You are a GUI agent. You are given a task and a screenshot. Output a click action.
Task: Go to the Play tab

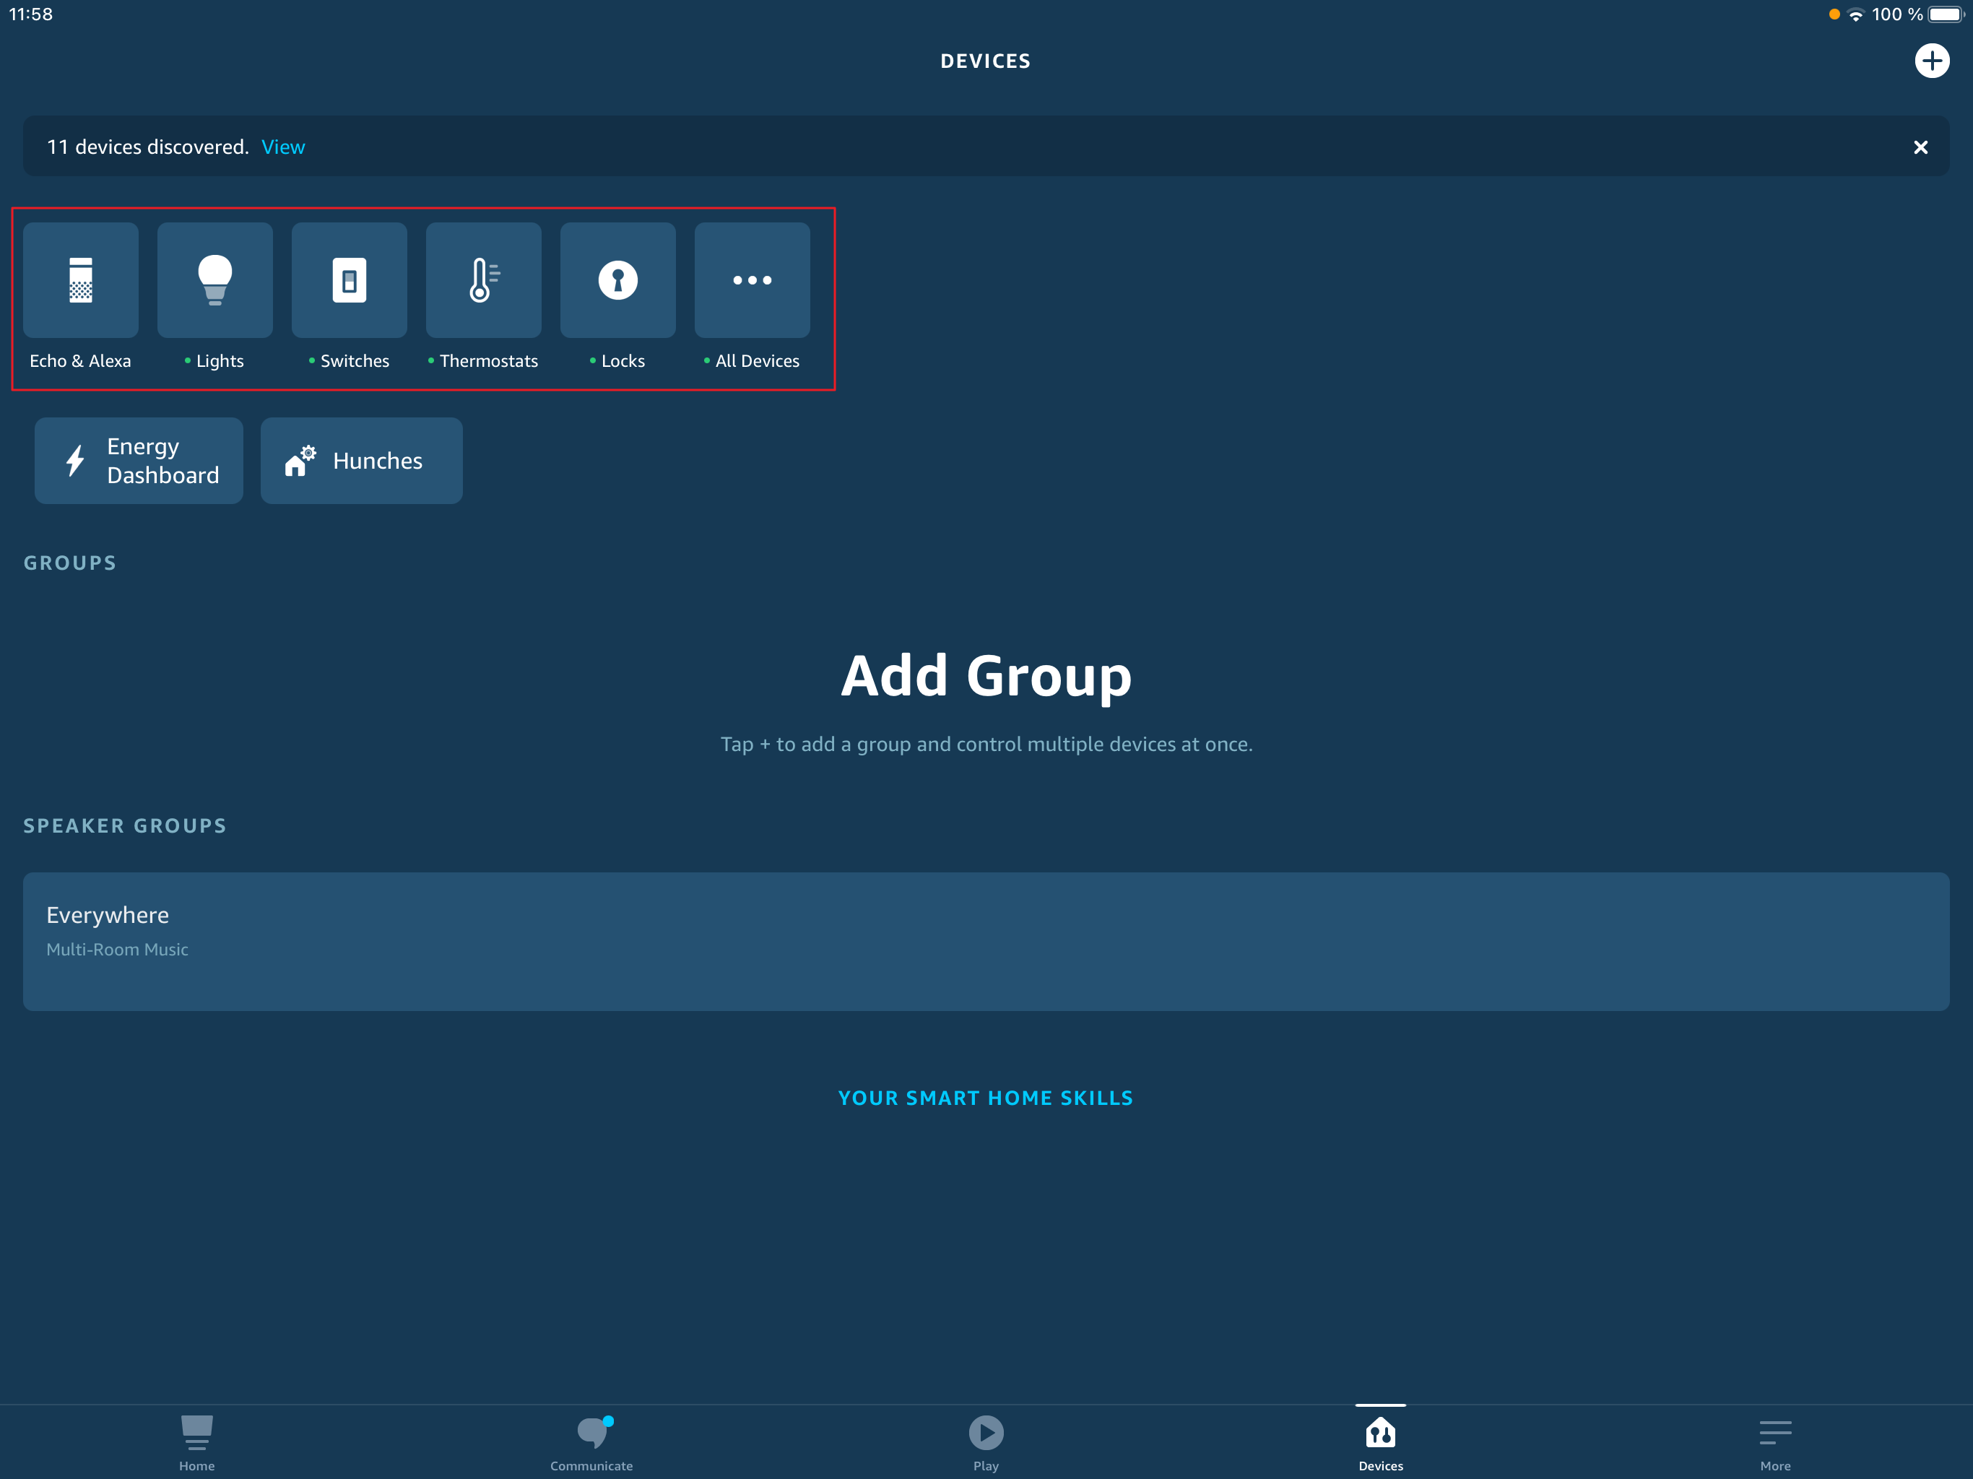(x=986, y=1442)
